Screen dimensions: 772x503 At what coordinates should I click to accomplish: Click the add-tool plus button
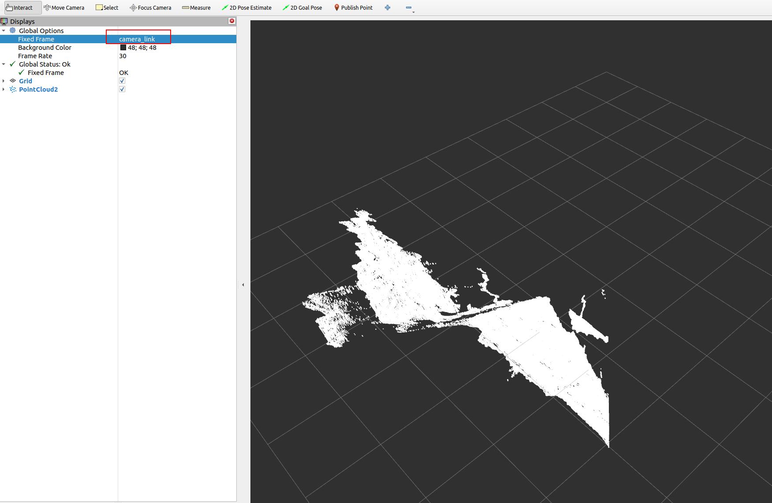[388, 7]
